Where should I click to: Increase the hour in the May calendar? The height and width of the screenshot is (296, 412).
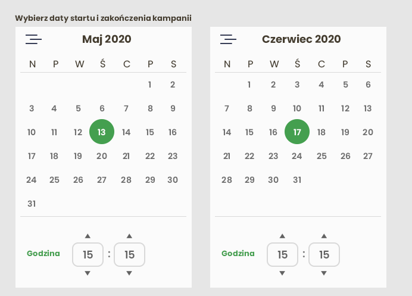(x=88, y=236)
